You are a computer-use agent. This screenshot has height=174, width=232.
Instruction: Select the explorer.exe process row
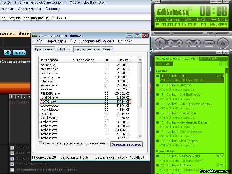click(x=85, y=106)
